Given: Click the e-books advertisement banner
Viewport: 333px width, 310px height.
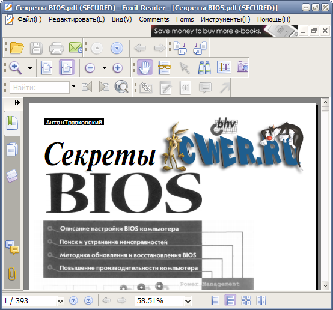Looking at the screenshot, I should pos(225,31).
